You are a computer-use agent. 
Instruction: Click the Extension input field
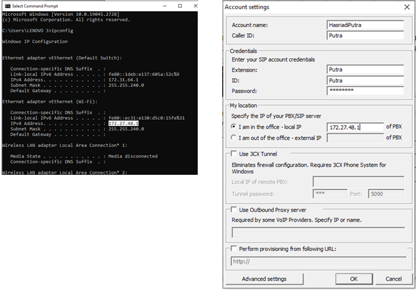(x=365, y=70)
